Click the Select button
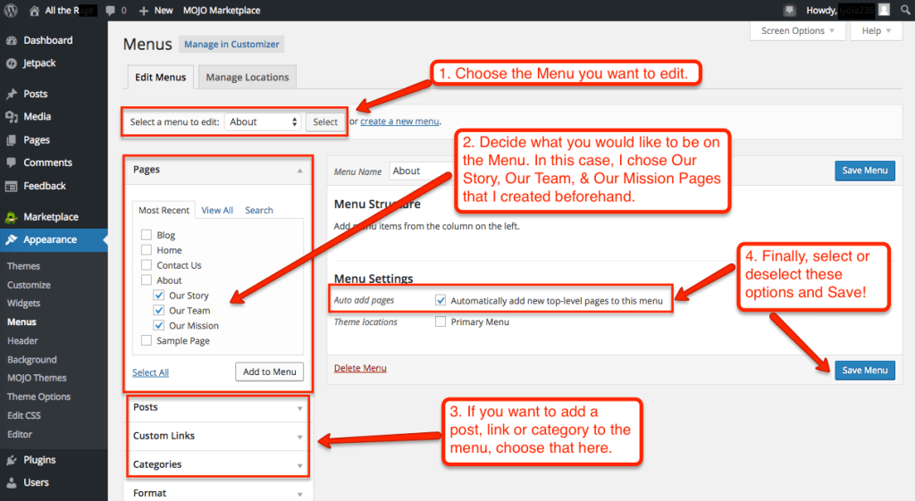 coord(325,121)
